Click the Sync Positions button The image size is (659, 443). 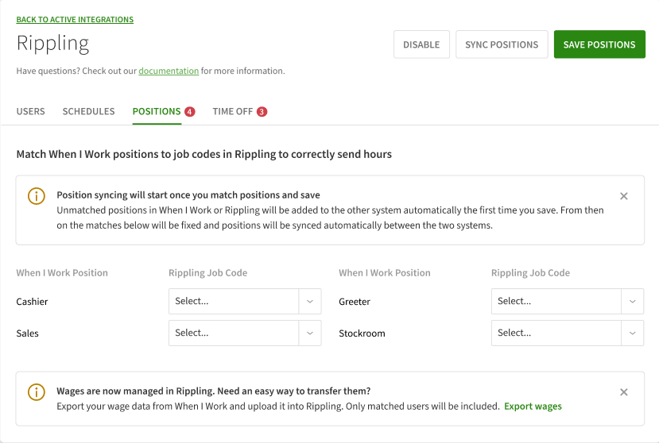click(x=502, y=45)
